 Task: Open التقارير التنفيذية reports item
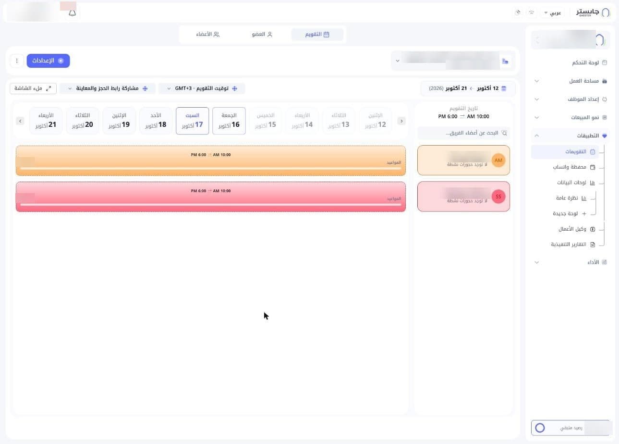point(573,244)
